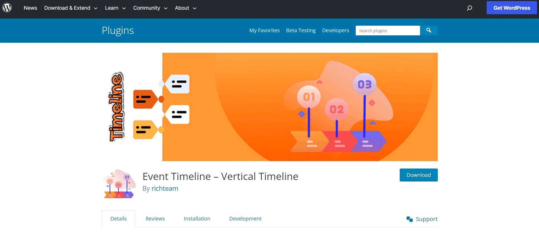Viewport: 539px width, 243px height.
Task: Open the News menu item
Action: (x=30, y=8)
